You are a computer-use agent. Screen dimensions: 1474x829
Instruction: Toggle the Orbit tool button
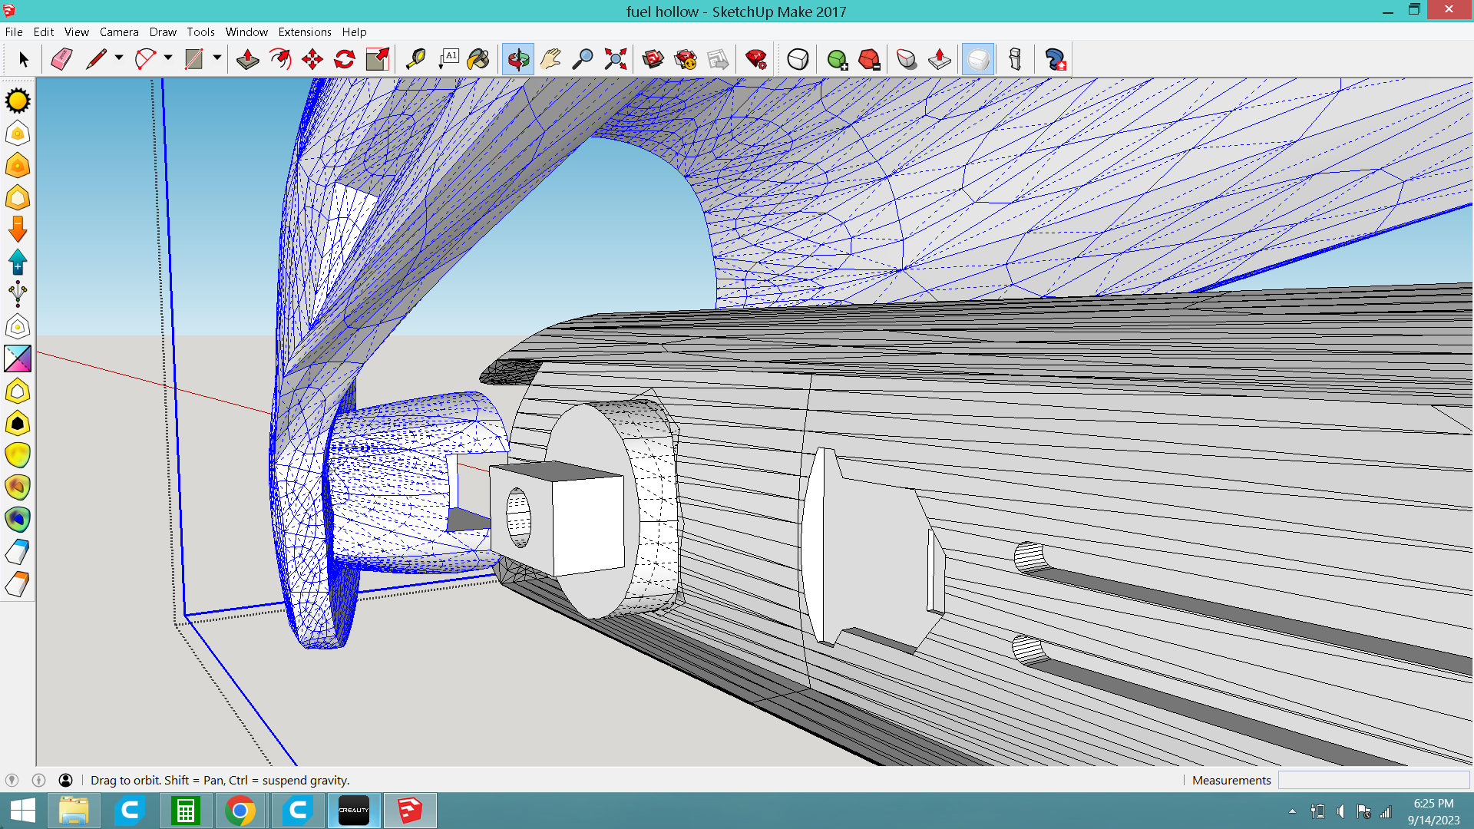518,59
